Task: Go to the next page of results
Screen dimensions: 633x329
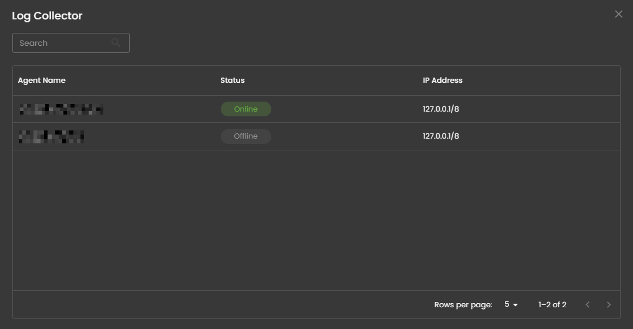Action: 608,304
